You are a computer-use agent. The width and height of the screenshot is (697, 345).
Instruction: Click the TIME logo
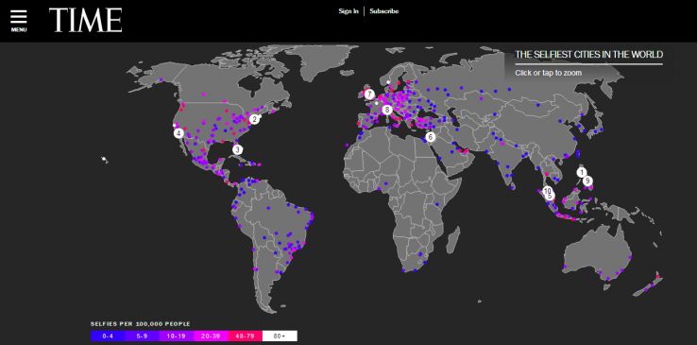(85, 20)
